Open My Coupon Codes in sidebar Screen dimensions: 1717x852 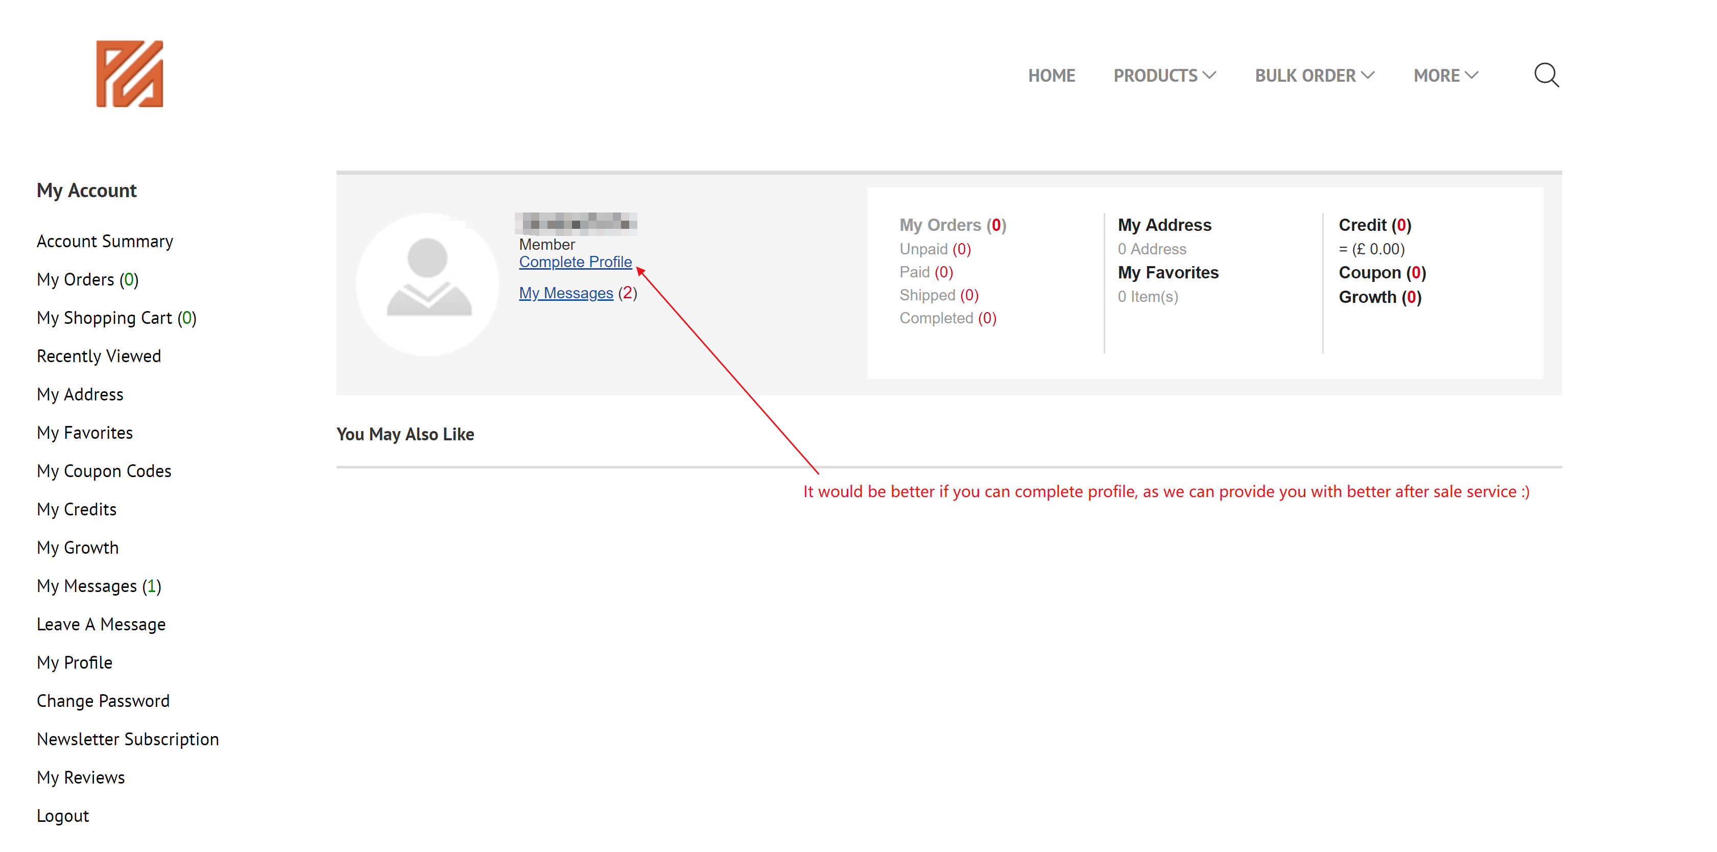pos(104,471)
